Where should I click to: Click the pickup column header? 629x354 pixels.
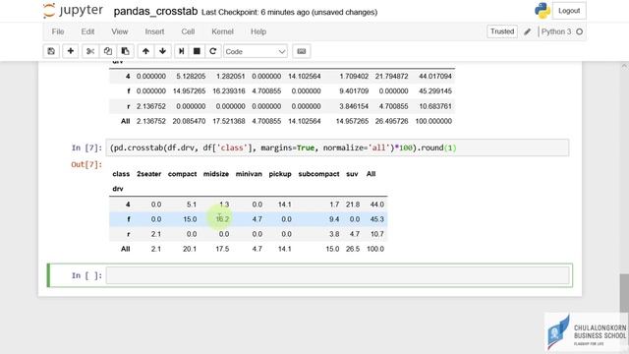280,174
